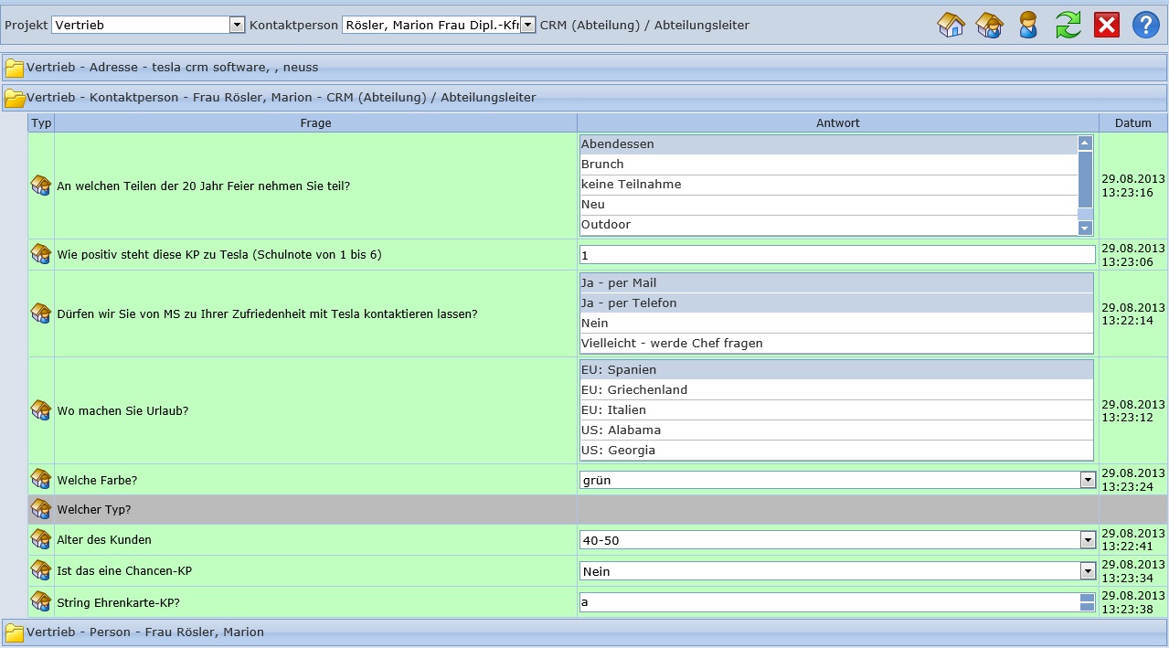This screenshot has width=1169, height=648.
Task: Click scroll-down arrow of Feier answer list
Action: pyautogui.click(x=1085, y=228)
